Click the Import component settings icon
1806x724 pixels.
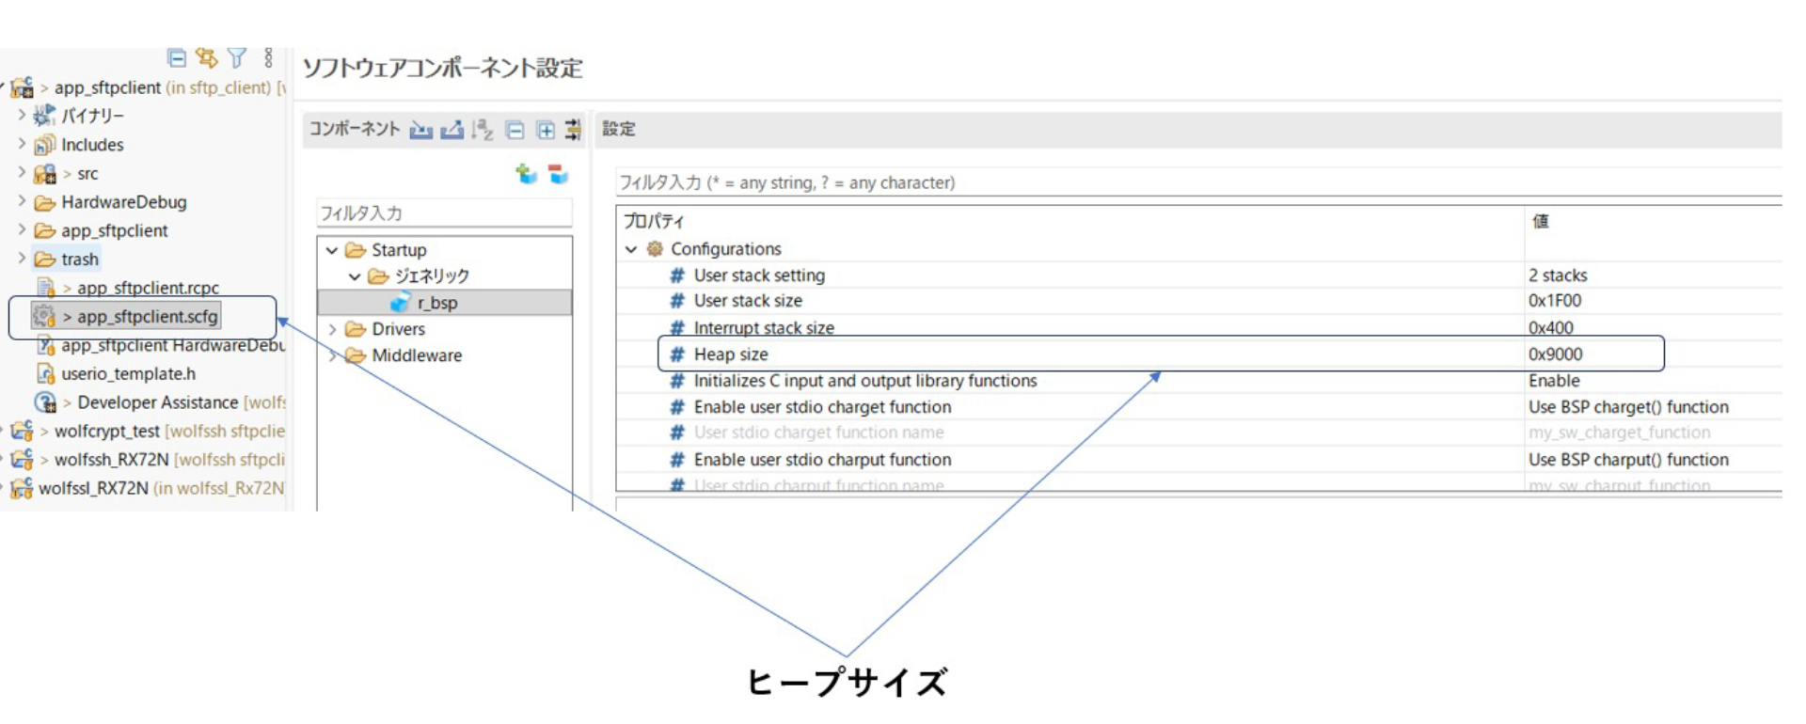420,130
